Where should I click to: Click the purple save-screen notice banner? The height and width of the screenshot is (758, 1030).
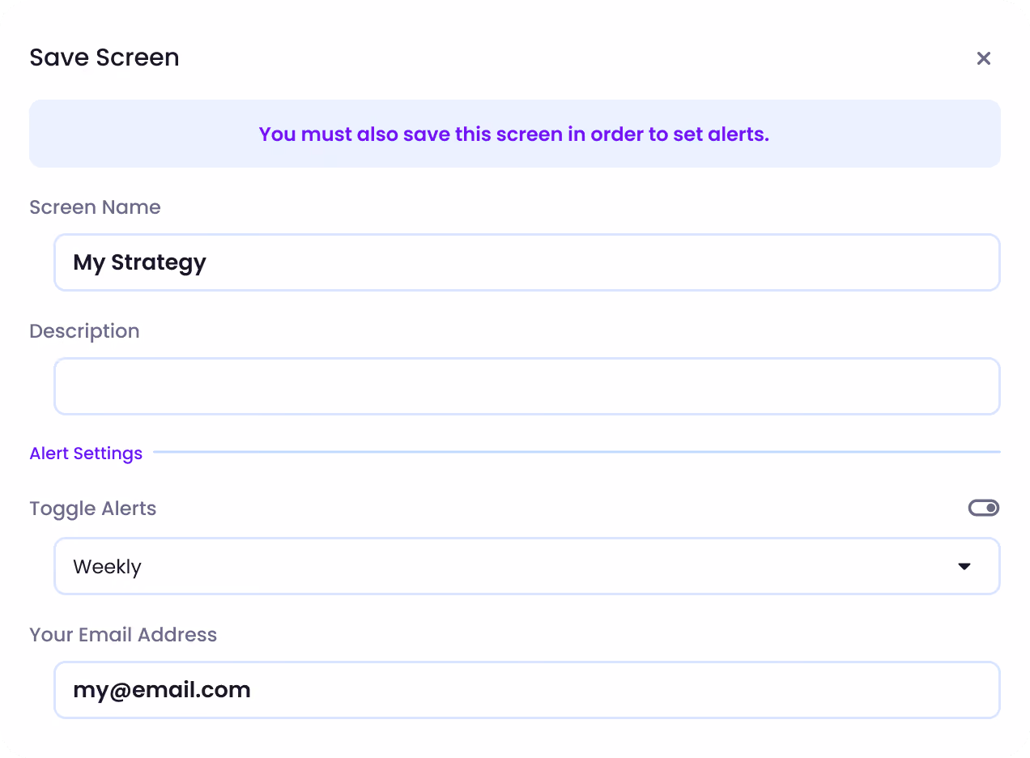tap(515, 134)
